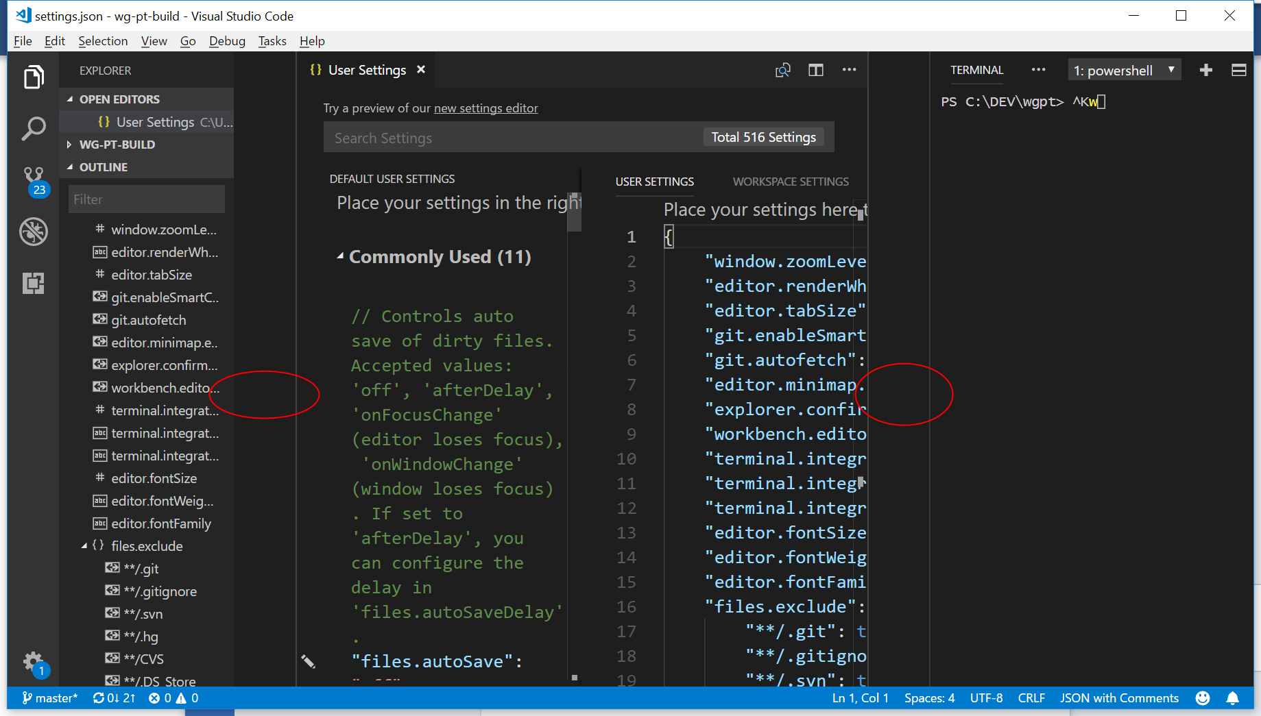1261x716 pixels.
Task: Open the Manage gear icon
Action: click(x=34, y=663)
